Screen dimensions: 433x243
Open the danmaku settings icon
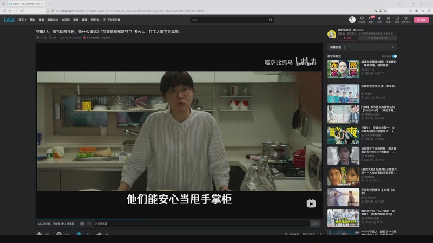pyautogui.click(x=89, y=224)
